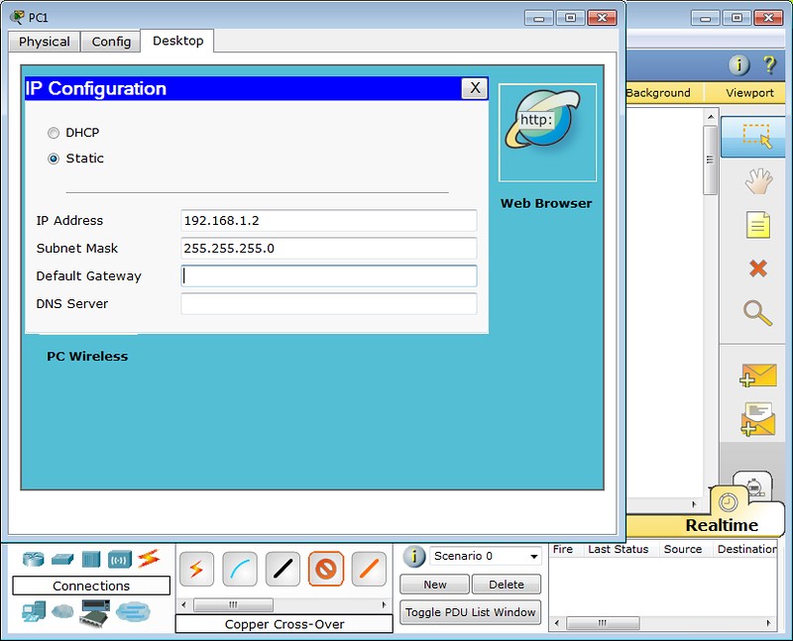This screenshot has height=641, width=793.
Task: Click the IP Address field
Action: [329, 220]
